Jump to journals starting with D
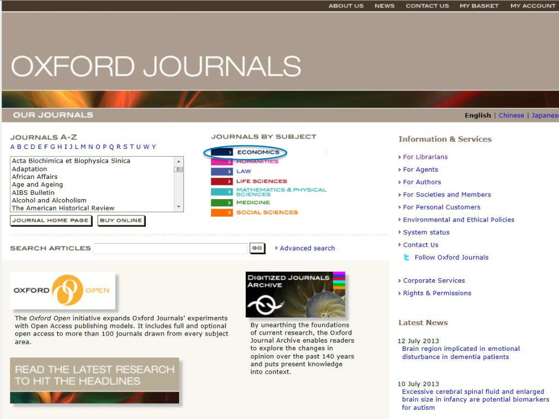Viewport: 559px width, 419px height. tap(33, 147)
